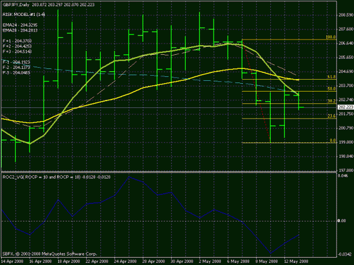Select the Fibonacci 38.2 level label

pyautogui.click(x=332, y=101)
